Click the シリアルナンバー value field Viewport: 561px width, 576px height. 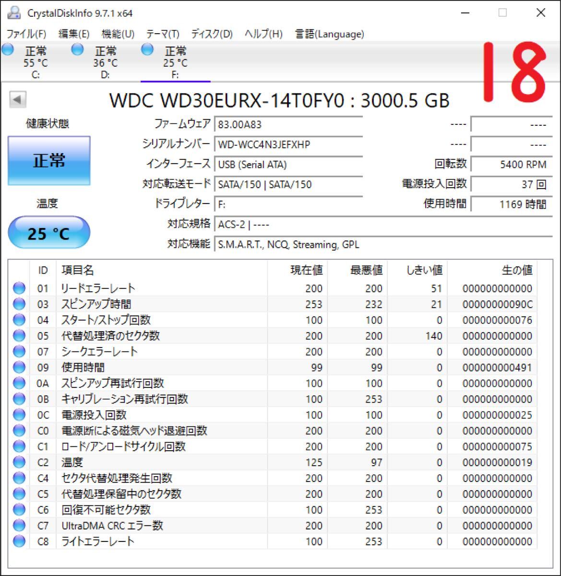[x=288, y=144]
